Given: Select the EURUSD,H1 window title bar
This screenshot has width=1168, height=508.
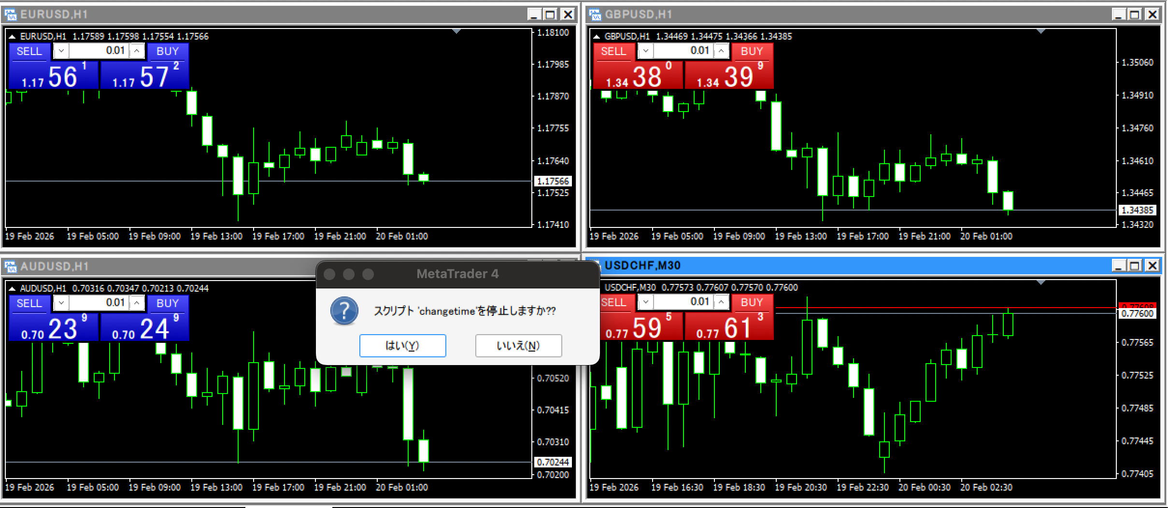Looking at the screenshot, I should [290, 15].
